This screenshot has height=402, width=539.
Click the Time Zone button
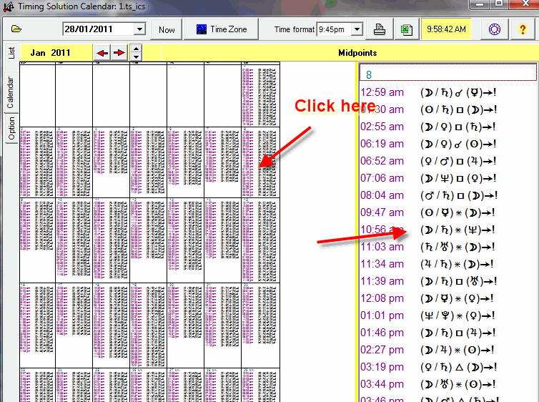click(221, 29)
